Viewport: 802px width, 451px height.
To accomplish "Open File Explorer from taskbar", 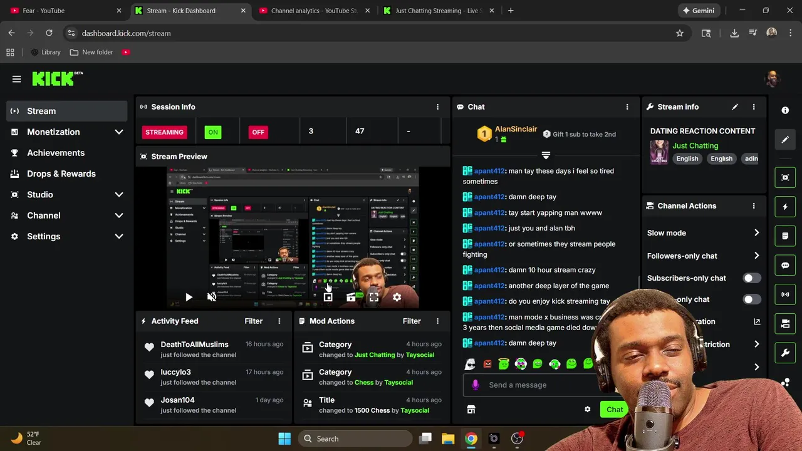I will 448,438.
